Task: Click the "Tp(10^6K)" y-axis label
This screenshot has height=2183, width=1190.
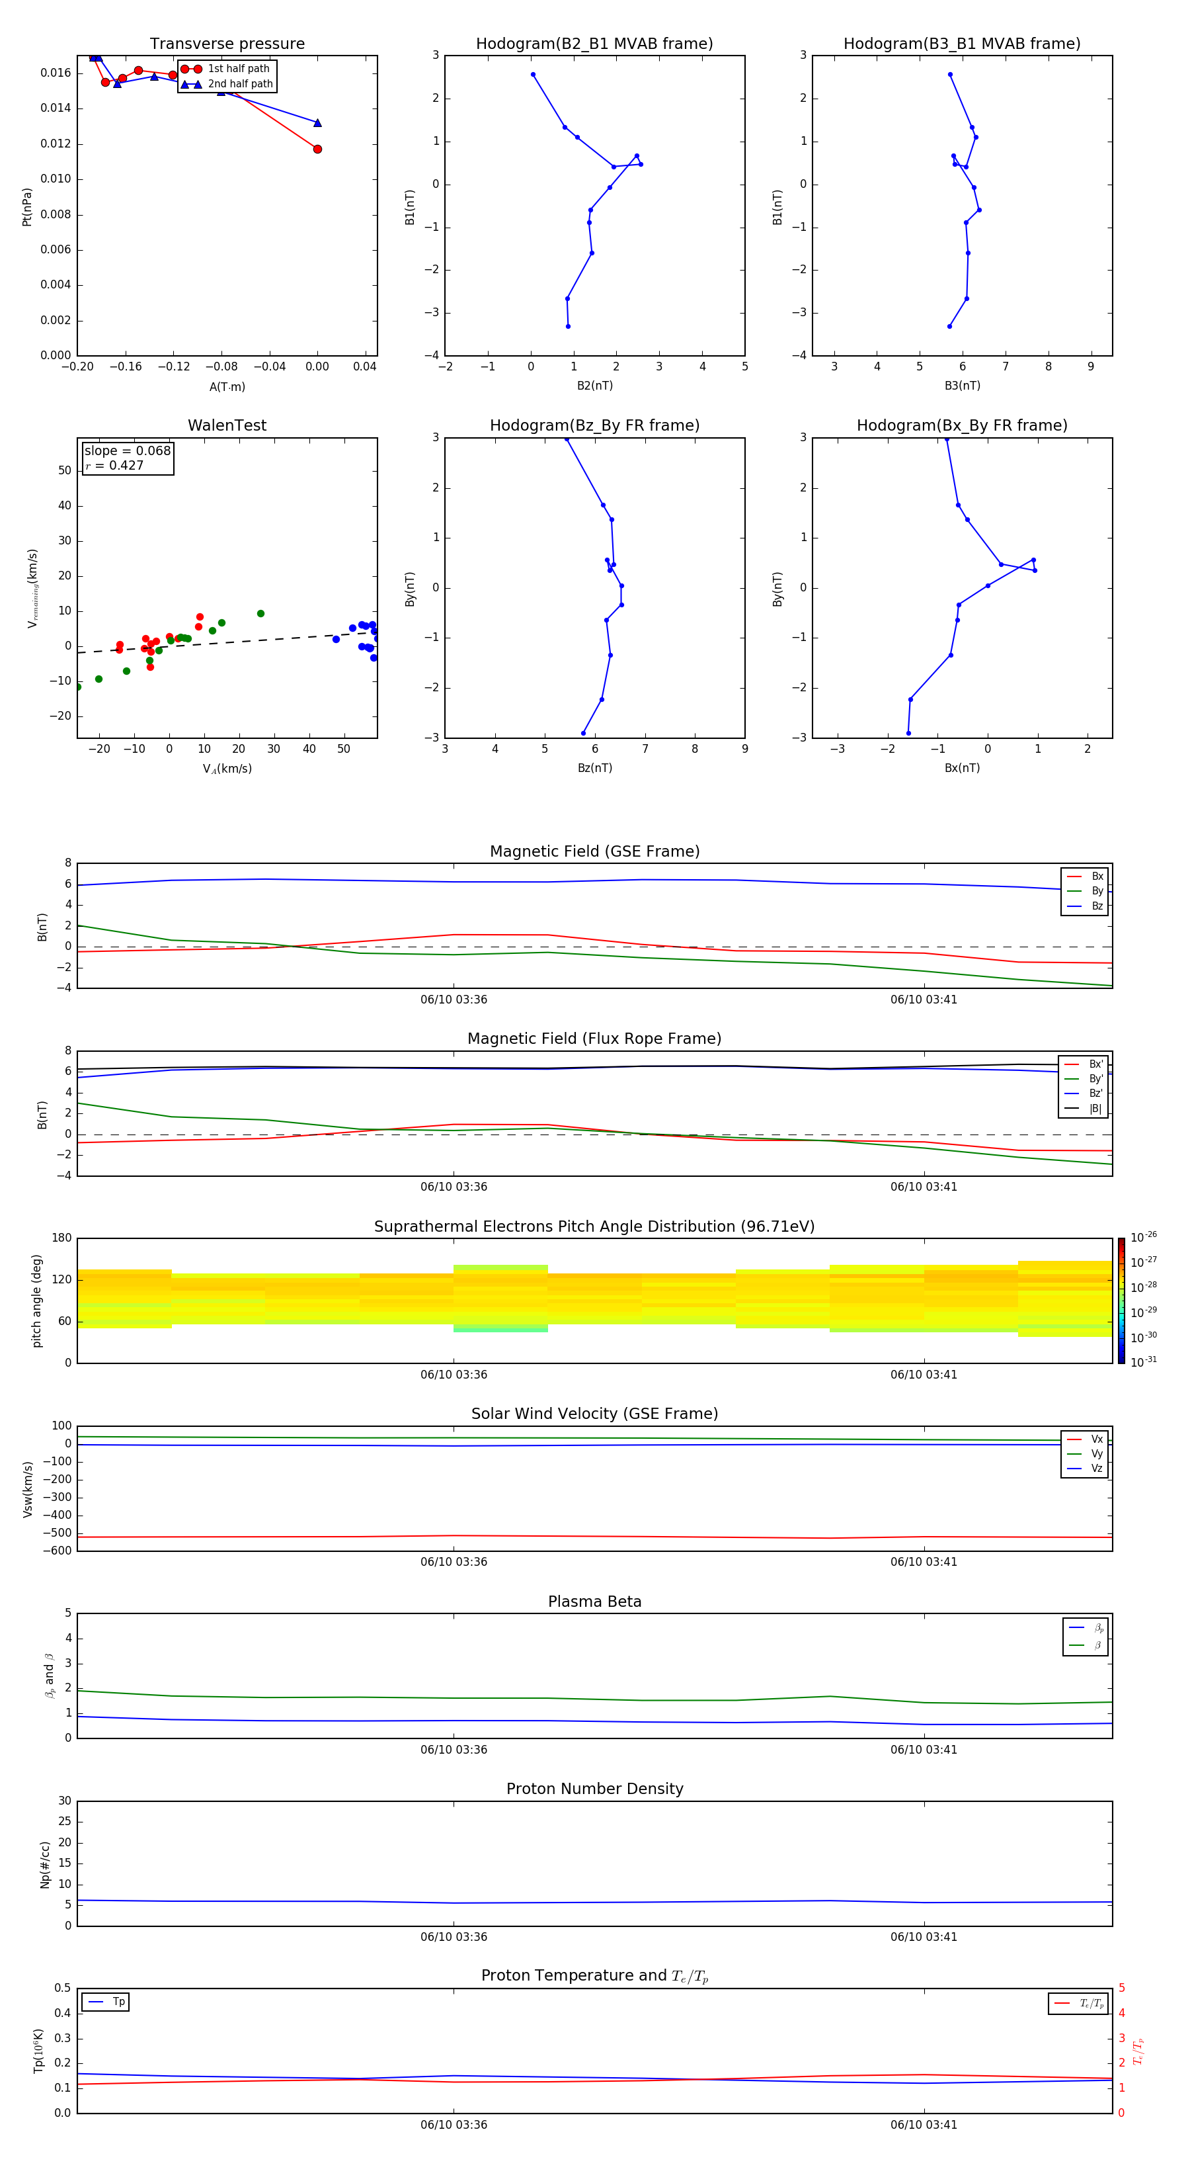Action: coord(38,2051)
